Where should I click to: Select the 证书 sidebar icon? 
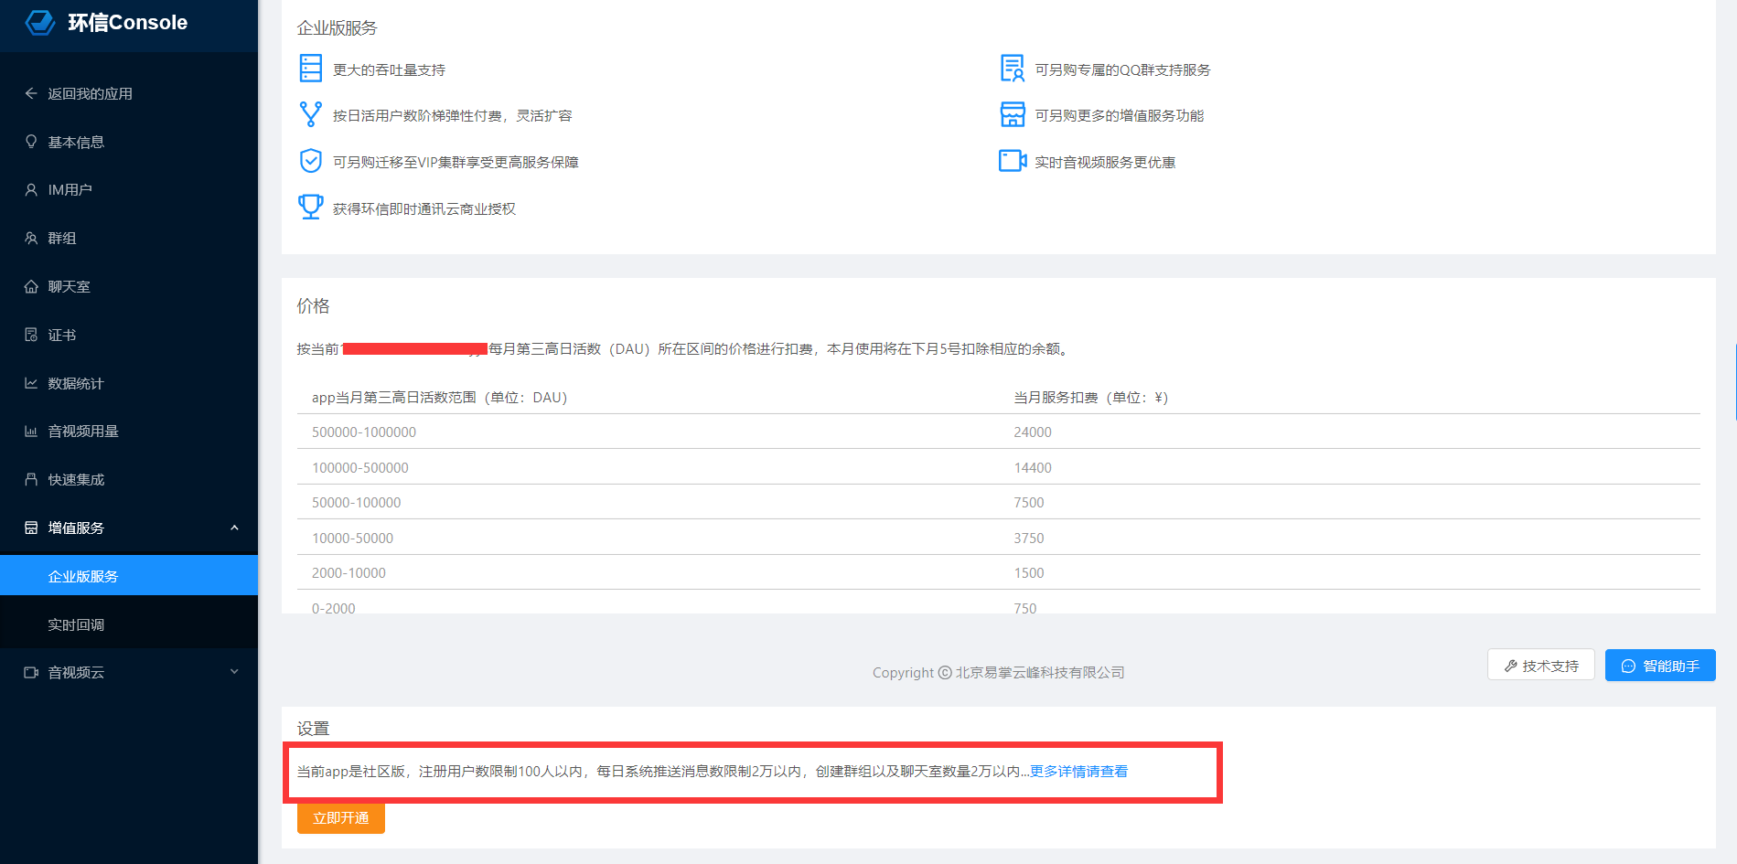click(x=33, y=335)
